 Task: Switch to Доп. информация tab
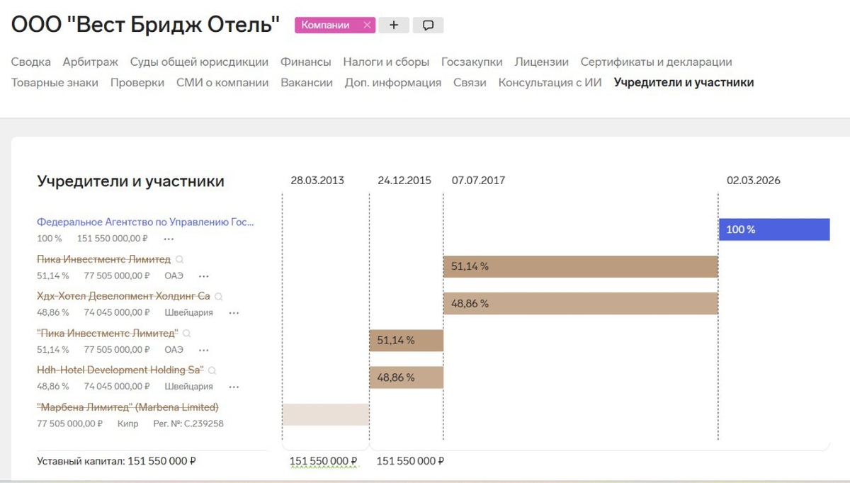(393, 83)
